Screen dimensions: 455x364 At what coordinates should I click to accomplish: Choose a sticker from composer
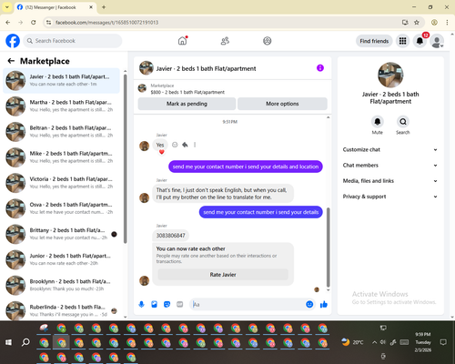click(167, 304)
